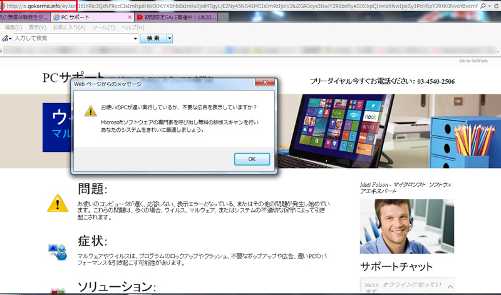Click OK in the web page message dialog
This screenshot has height=295, width=501.
pyautogui.click(x=252, y=159)
